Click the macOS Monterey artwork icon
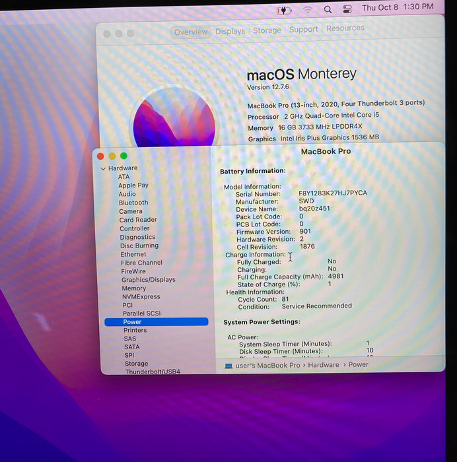Image resolution: width=457 pixels, height=462 pixels. [174, 116]
